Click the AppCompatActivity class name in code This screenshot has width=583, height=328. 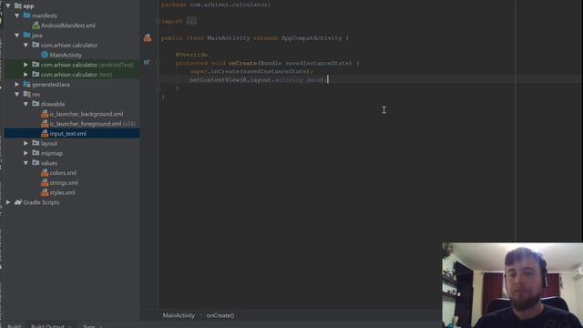pos(312,38)
